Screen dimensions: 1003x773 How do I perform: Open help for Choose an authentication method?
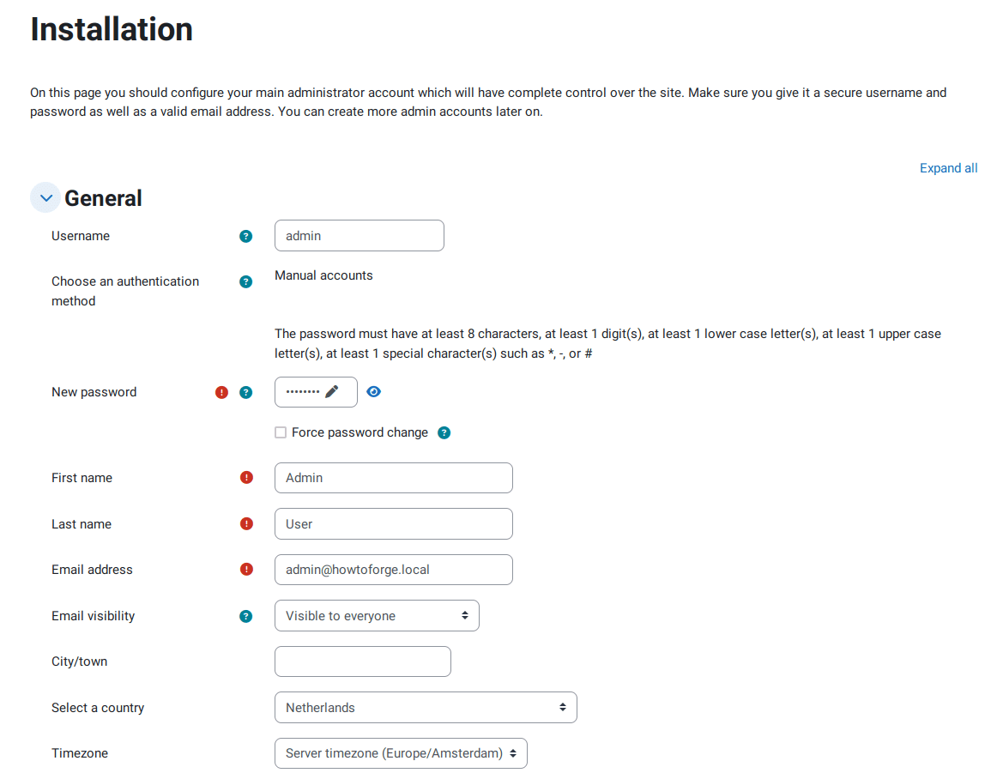pos(246,281)
